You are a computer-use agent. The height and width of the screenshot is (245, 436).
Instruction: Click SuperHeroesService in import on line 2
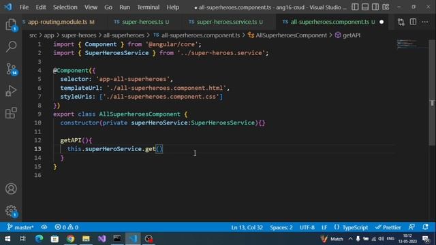[x=116, y=53]
